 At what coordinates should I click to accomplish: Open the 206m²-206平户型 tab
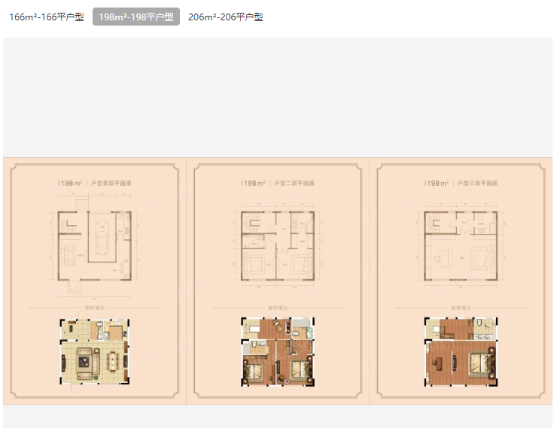coord(226,17)
